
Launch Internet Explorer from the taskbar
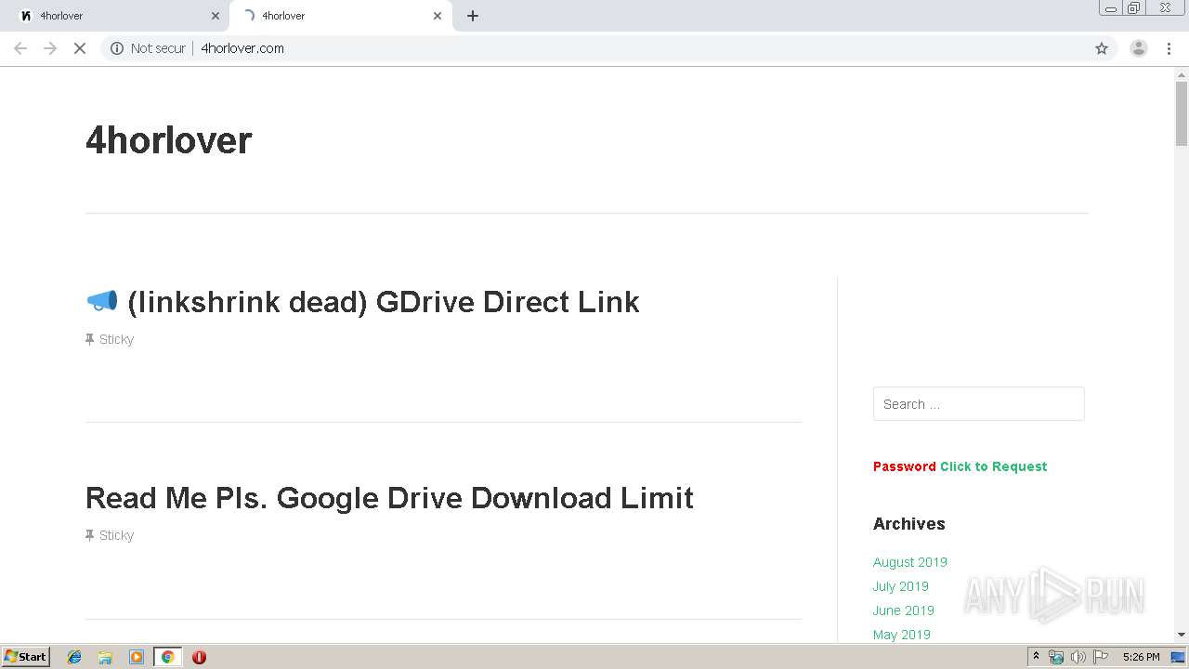pyautogui.click(x=74, y=657)
